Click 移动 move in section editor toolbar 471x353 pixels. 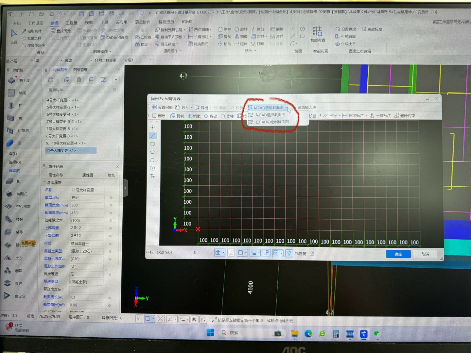[211, 116]
